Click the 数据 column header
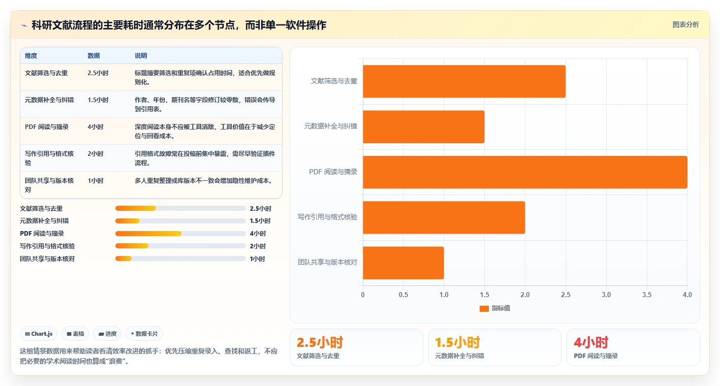This screenshot has width=720, height=386. pos(93,56)
